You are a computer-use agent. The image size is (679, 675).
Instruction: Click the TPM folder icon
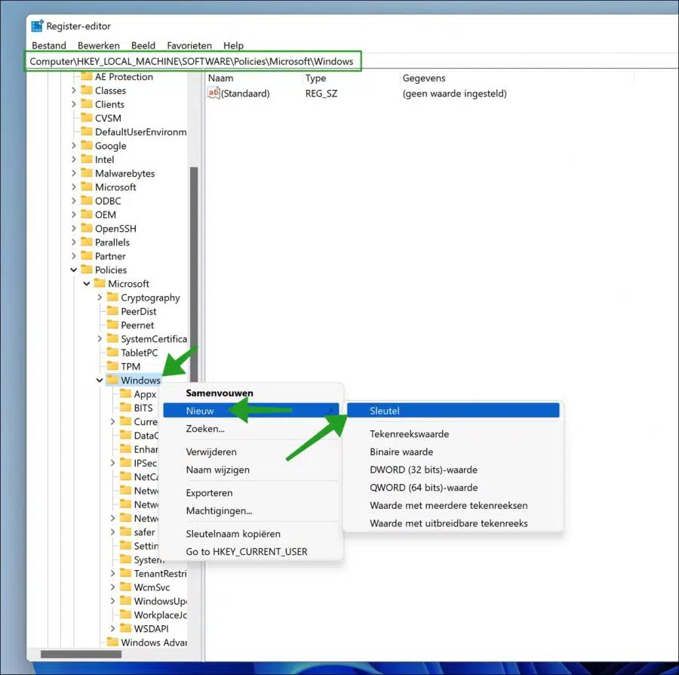[x=112, y=366]
